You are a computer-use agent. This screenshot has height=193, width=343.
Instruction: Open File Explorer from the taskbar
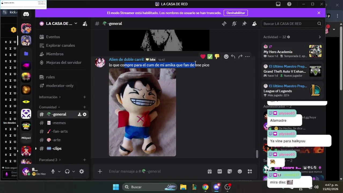click(183, 187)
